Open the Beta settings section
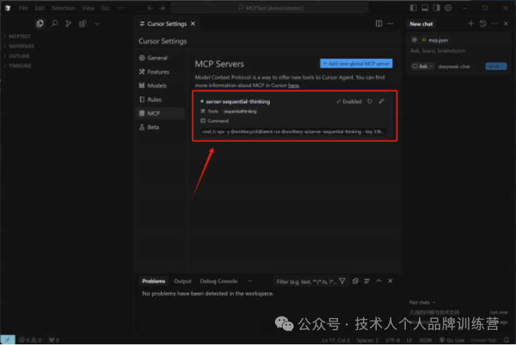This screenshot has width=516, height=345. pyautogui.click(x=153, y=127)
